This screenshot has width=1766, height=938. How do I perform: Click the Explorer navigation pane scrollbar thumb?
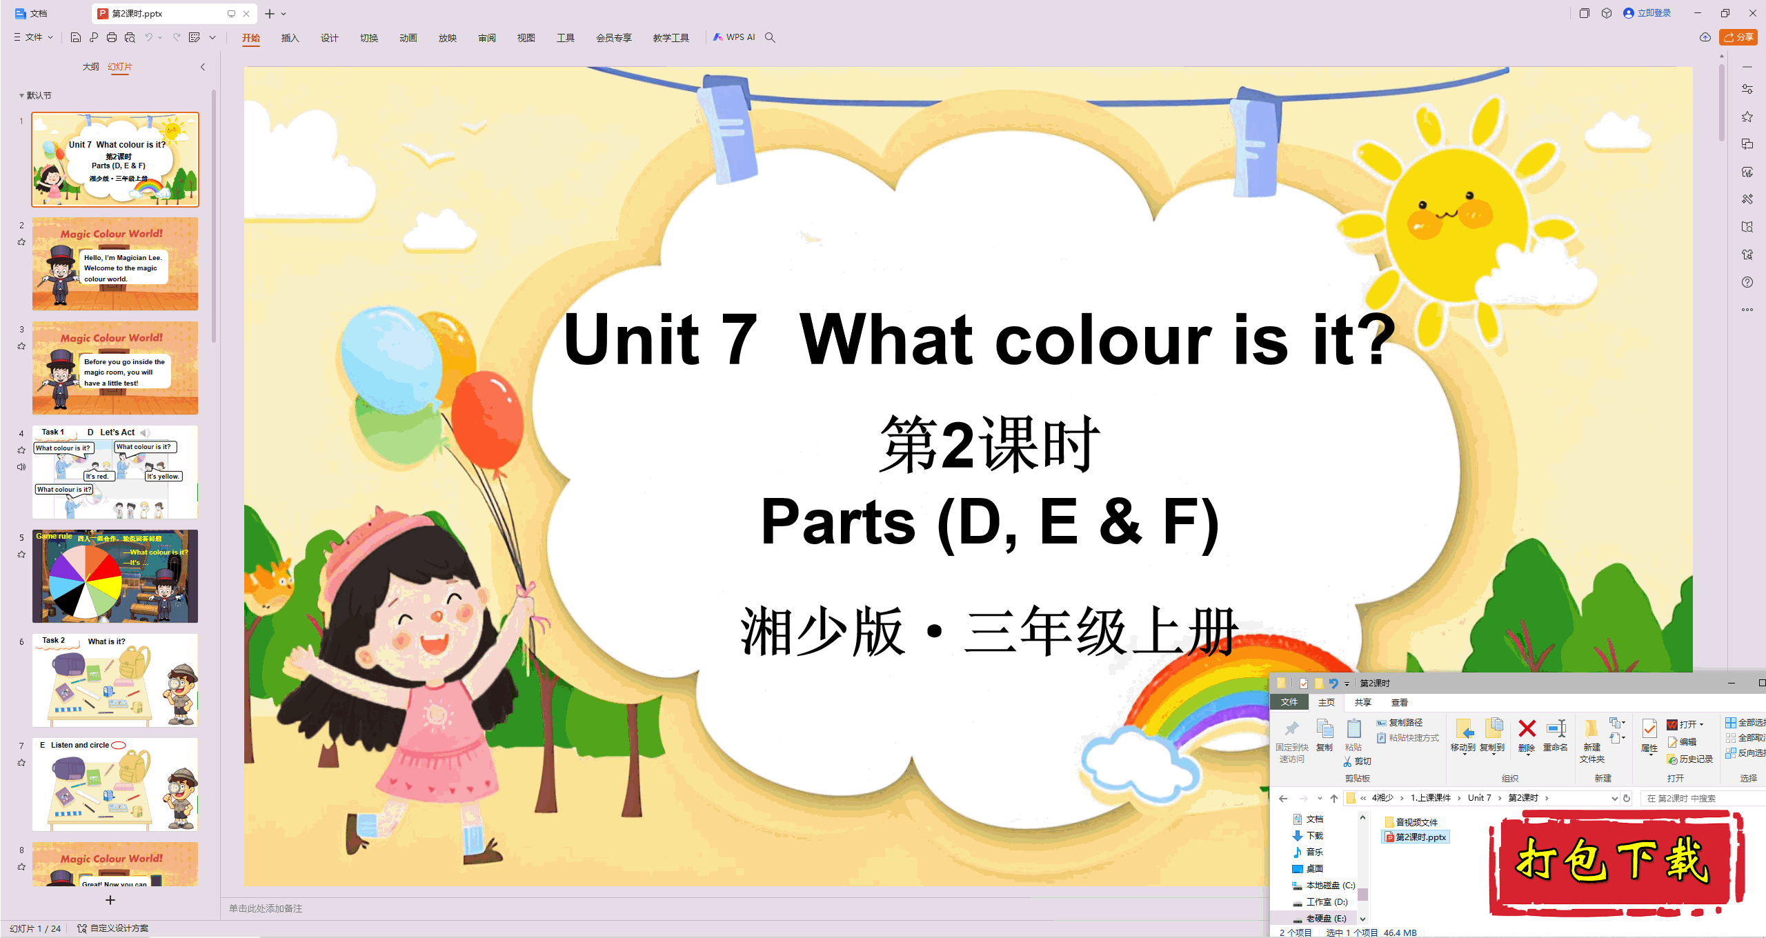point(1362,895)
